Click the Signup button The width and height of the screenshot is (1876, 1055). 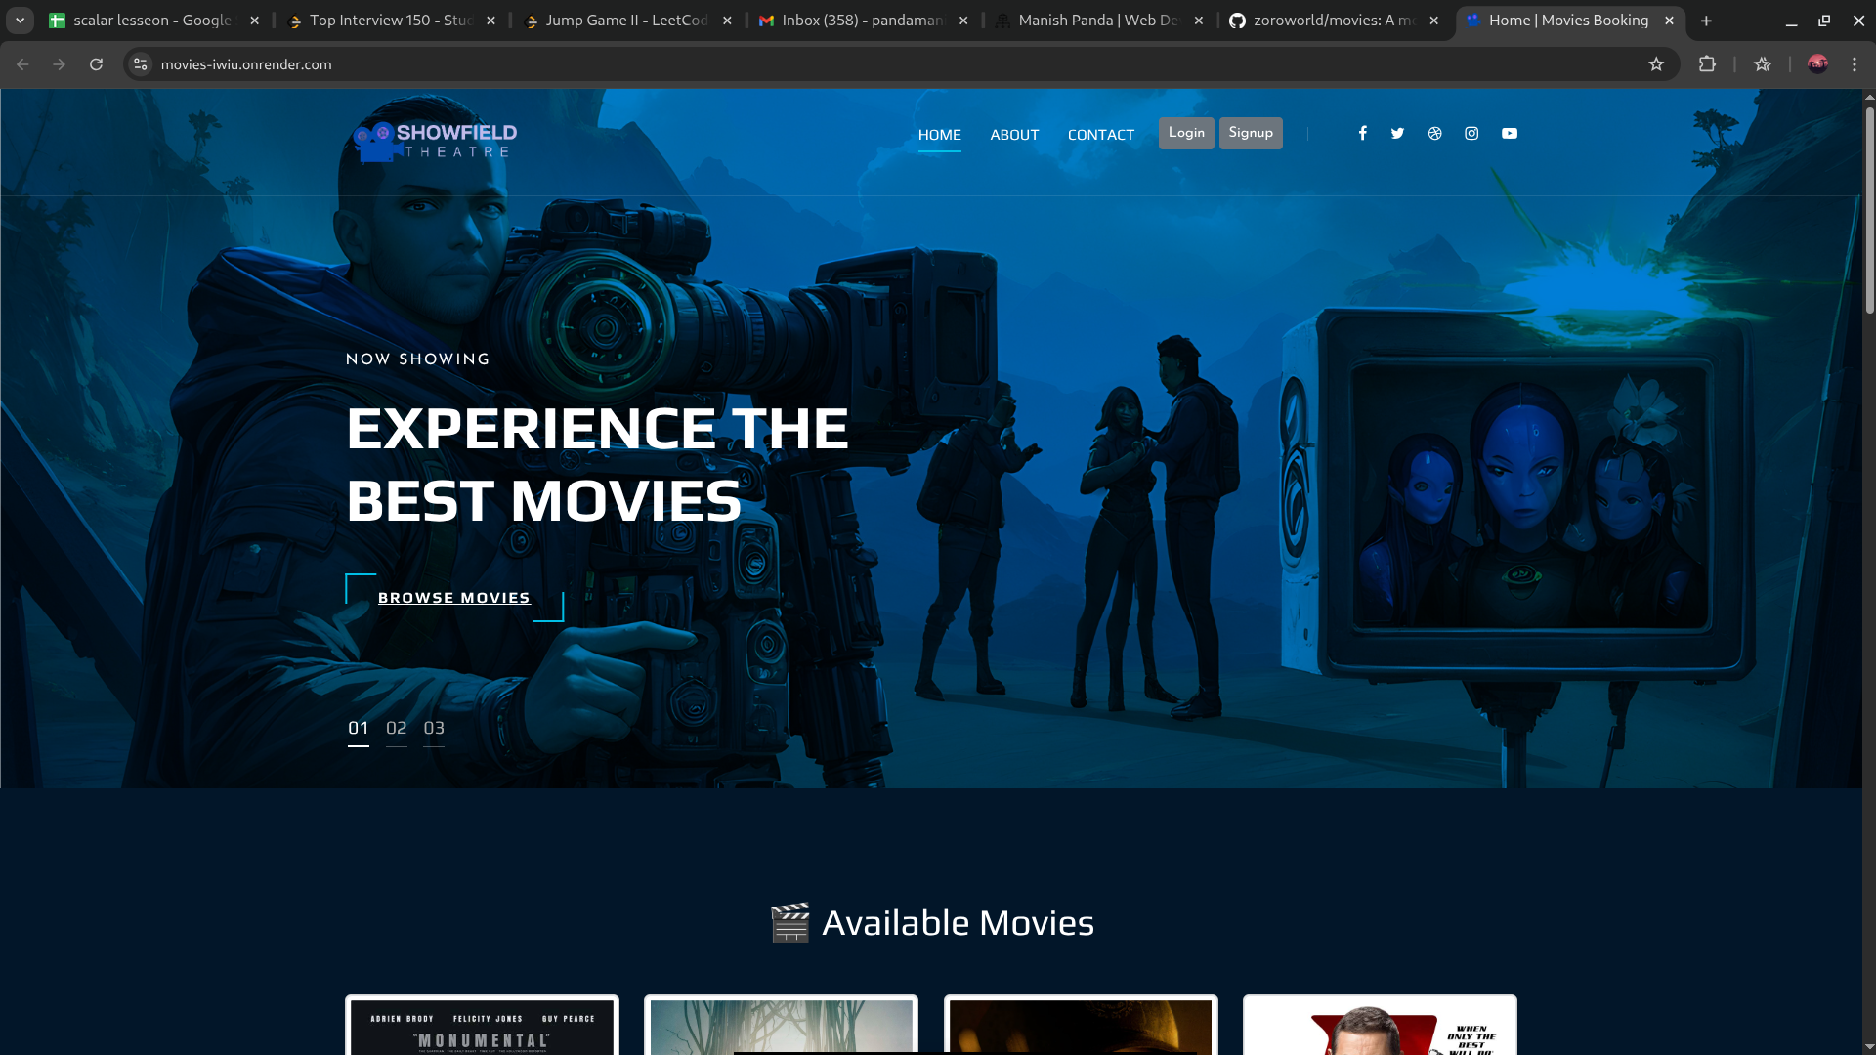coord(1251,133)
